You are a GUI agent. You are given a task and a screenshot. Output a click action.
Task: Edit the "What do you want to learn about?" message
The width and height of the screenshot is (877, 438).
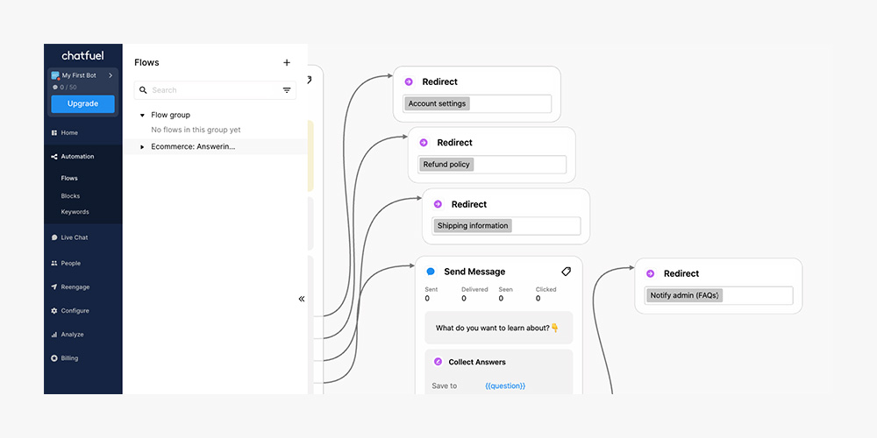[499, 328]
